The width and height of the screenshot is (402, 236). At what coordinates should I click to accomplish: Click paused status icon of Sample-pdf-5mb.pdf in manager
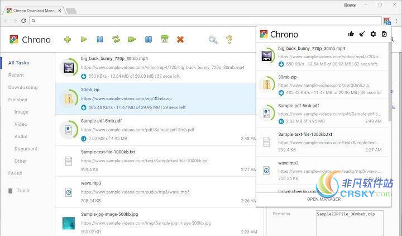84,139
